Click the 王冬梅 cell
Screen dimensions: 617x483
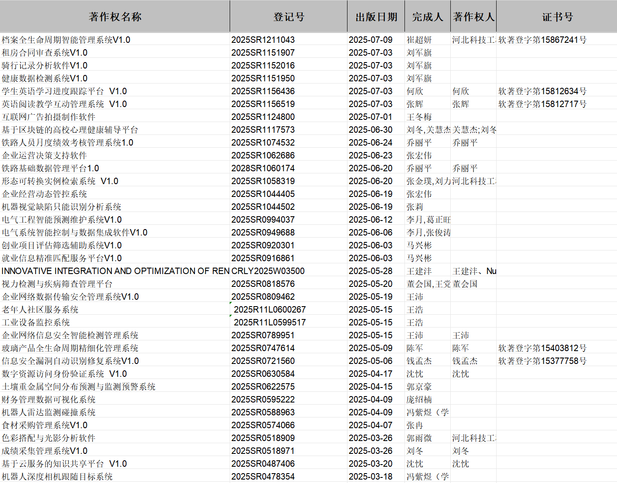pos(419,117)
